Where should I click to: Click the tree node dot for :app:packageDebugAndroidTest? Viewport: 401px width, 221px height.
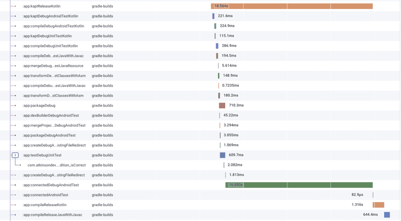(x=15, y=135)
